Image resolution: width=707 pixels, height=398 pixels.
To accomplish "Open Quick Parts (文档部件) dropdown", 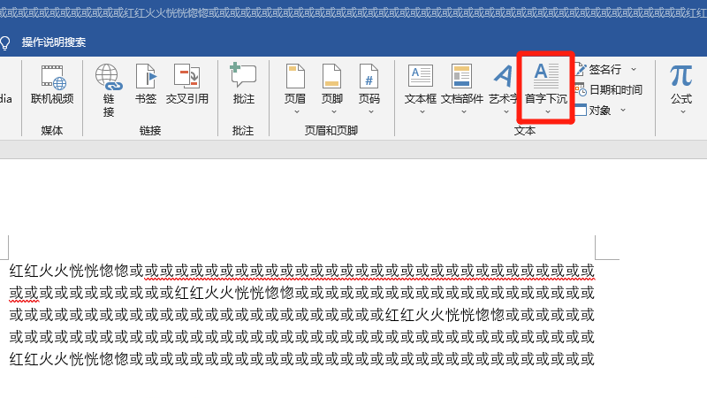I will (462, 112).
